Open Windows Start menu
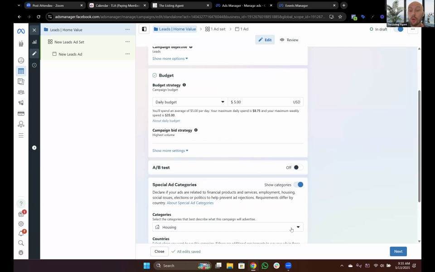This screenshot has height=272, width=435. tap(147, 266)
